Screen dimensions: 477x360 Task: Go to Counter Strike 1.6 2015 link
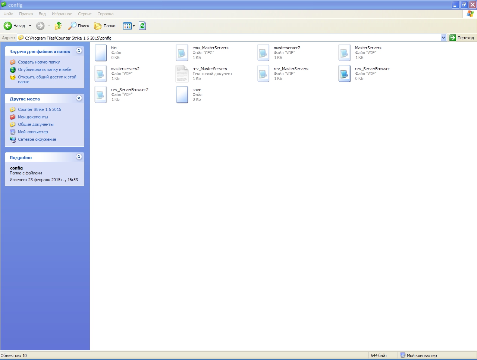[40, 110]
